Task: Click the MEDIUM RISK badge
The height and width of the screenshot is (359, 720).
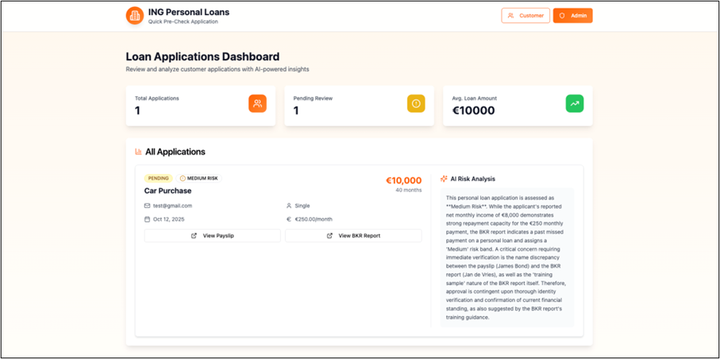Action: 201,179
